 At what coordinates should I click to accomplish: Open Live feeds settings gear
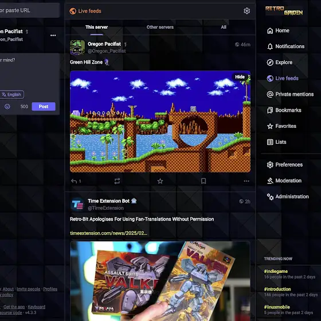point(246,11)
